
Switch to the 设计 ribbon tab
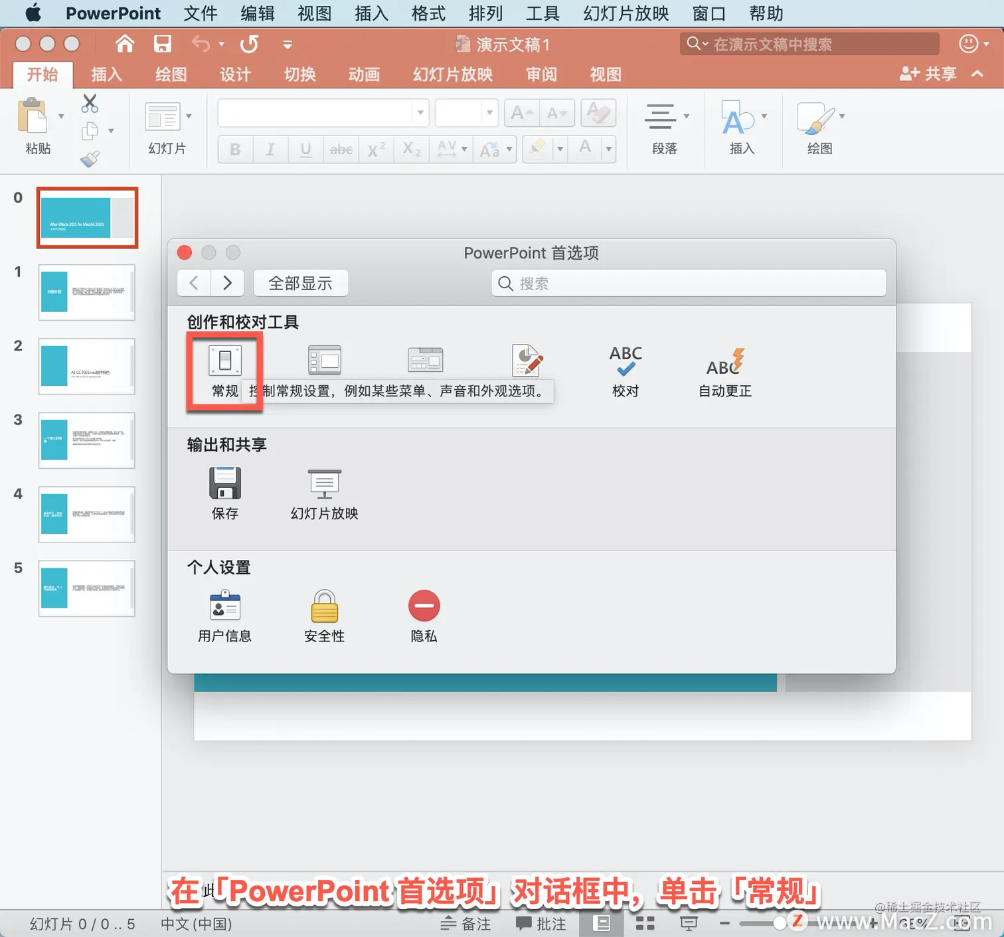(235, 74)
